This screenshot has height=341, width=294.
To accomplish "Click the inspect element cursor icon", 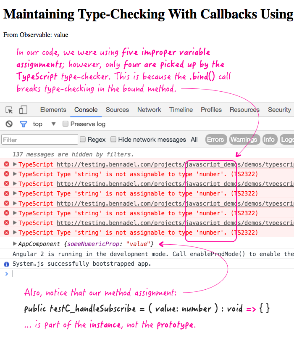I will coord(9,110).
